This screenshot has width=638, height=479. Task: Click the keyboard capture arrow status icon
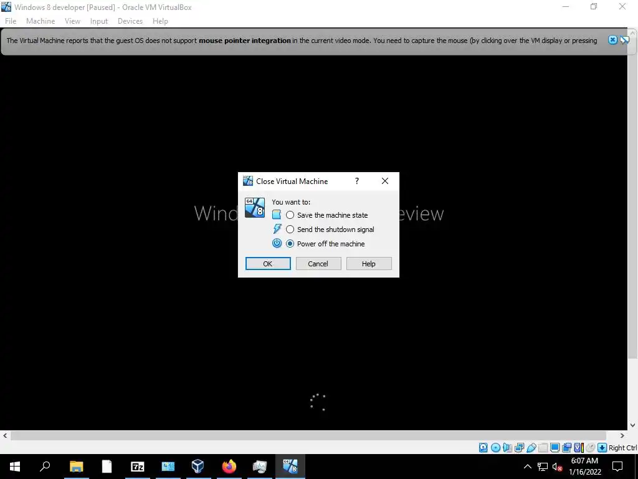pos(602,448)
